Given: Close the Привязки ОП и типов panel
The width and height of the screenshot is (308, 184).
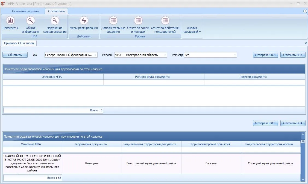Looking at the screenshot, I should [x=306, y=43].
